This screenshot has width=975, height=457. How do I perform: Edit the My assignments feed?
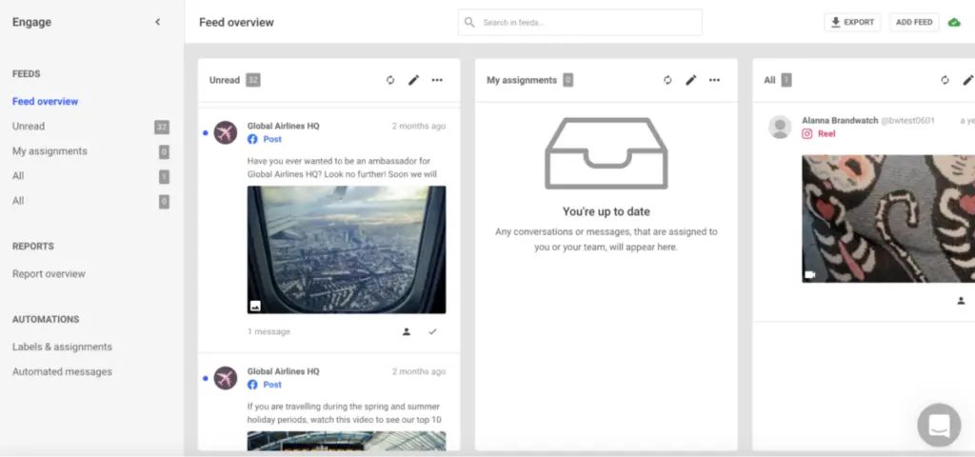(x=691, y=80)
